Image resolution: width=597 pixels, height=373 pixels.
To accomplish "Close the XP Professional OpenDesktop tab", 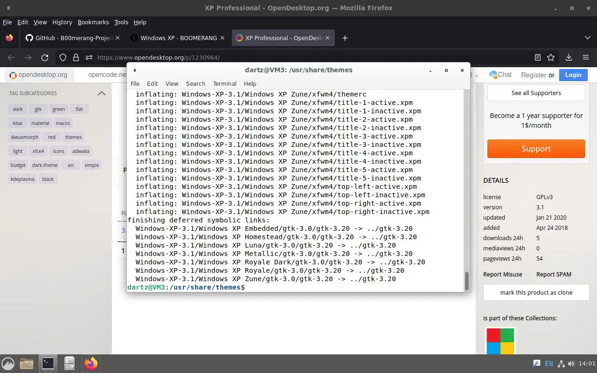I will pyautogui.click(x=327, y=38).
